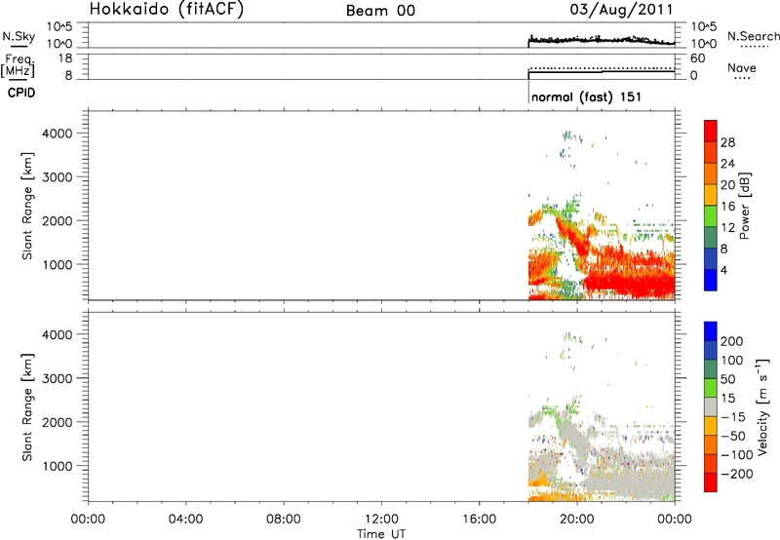
Task: Click the 04:00 time tick label
Action: [x=185, y=520]
